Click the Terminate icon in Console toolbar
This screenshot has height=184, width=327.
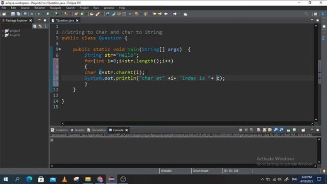click(241, 130)
